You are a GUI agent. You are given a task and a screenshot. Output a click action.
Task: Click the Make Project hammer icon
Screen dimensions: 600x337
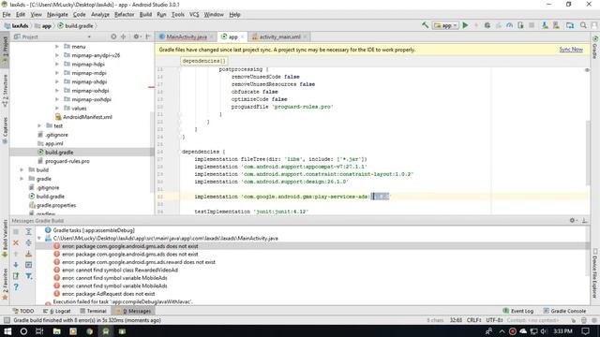pyautogui.click(x=425, y=25)
